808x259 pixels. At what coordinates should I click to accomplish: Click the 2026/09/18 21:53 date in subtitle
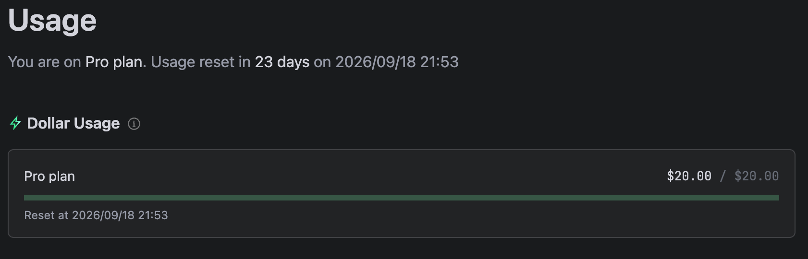397,62
